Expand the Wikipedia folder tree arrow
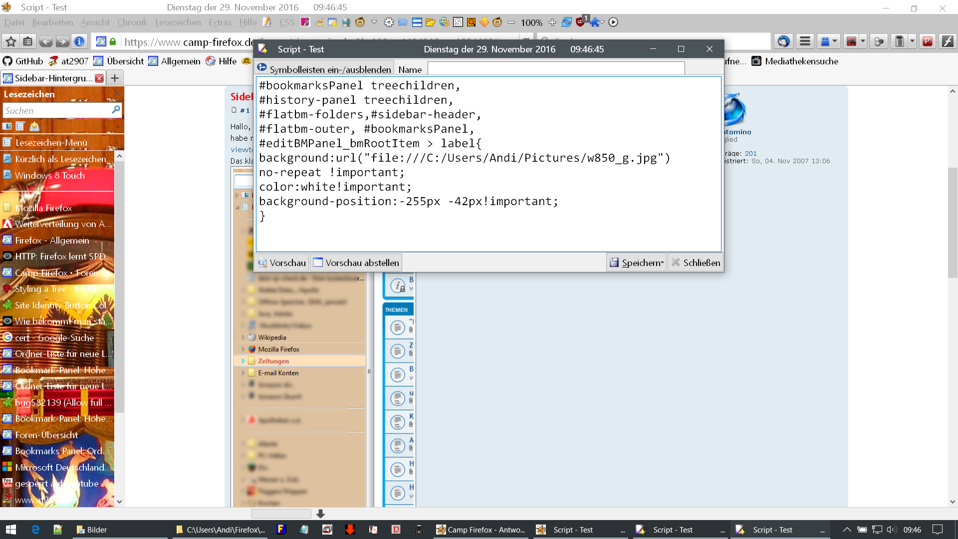This screenshot has width=958, height=539. coord(243,337)
